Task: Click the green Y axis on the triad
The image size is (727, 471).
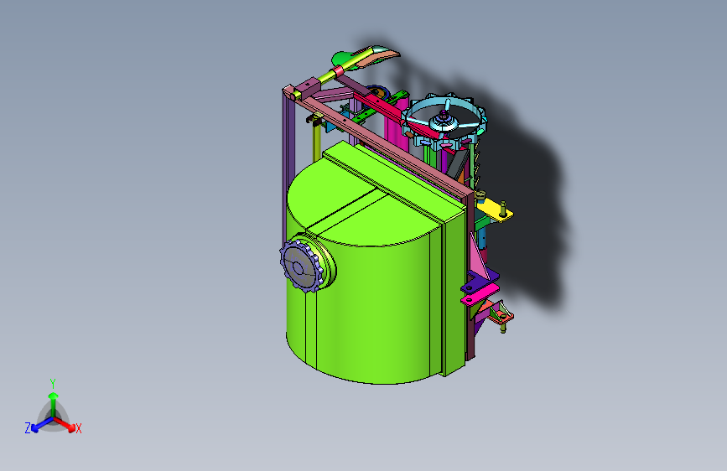Action: pos(54,404)
